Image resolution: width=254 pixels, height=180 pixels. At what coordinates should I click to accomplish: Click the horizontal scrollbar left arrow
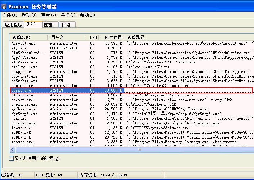(x=12, y=149)
